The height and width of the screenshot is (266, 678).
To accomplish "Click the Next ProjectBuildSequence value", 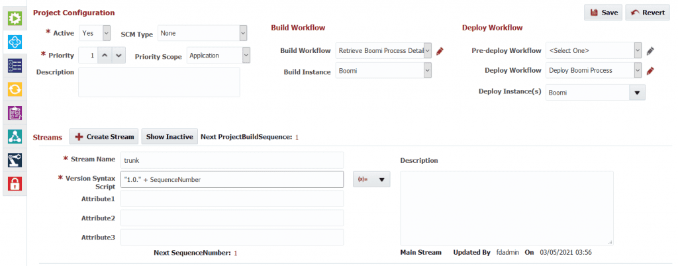I will 297,138.
